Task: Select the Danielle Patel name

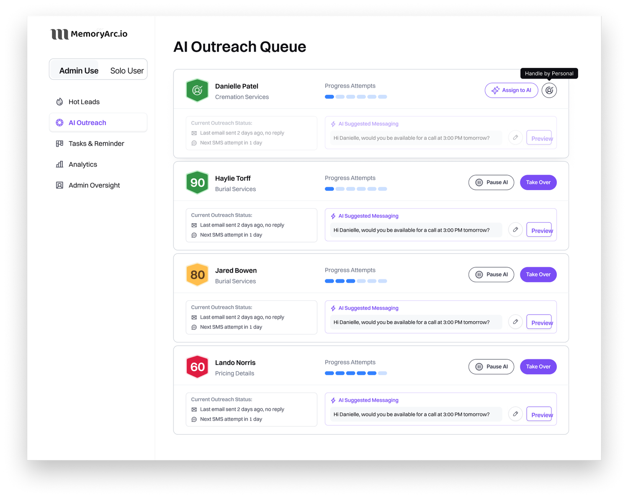Action: (x=237, y=86)
